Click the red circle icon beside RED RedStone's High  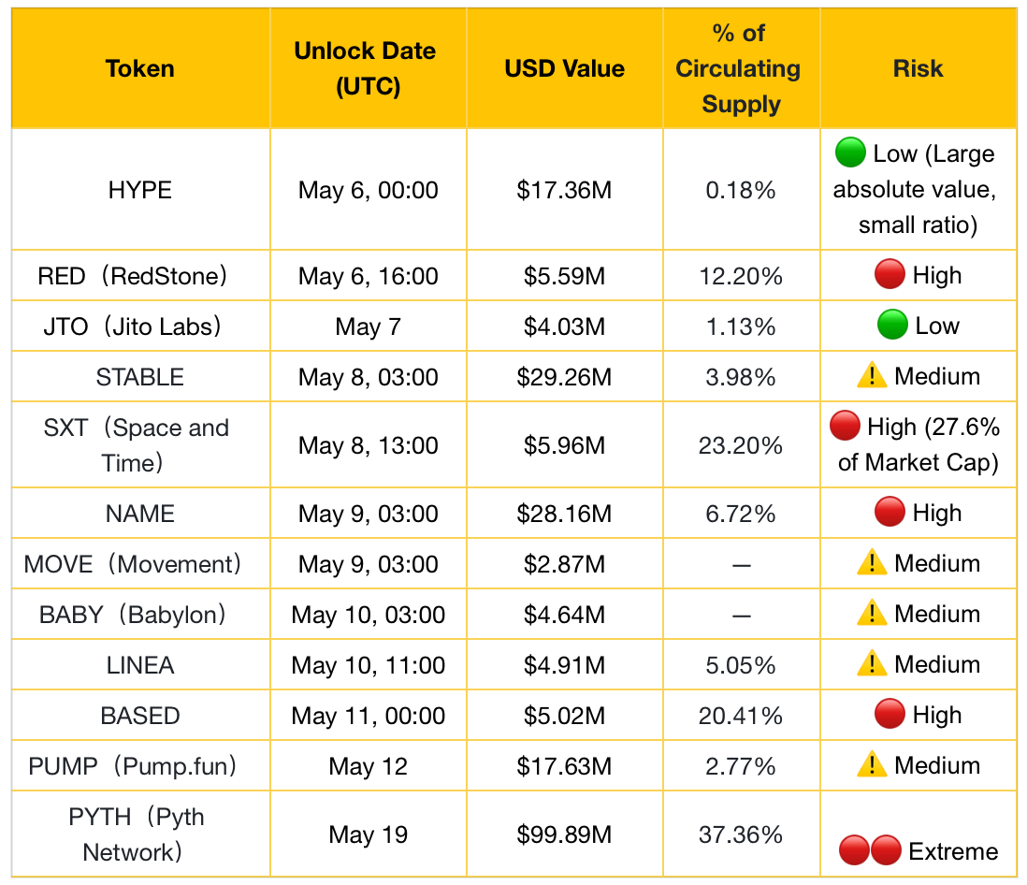pos(890,274)
